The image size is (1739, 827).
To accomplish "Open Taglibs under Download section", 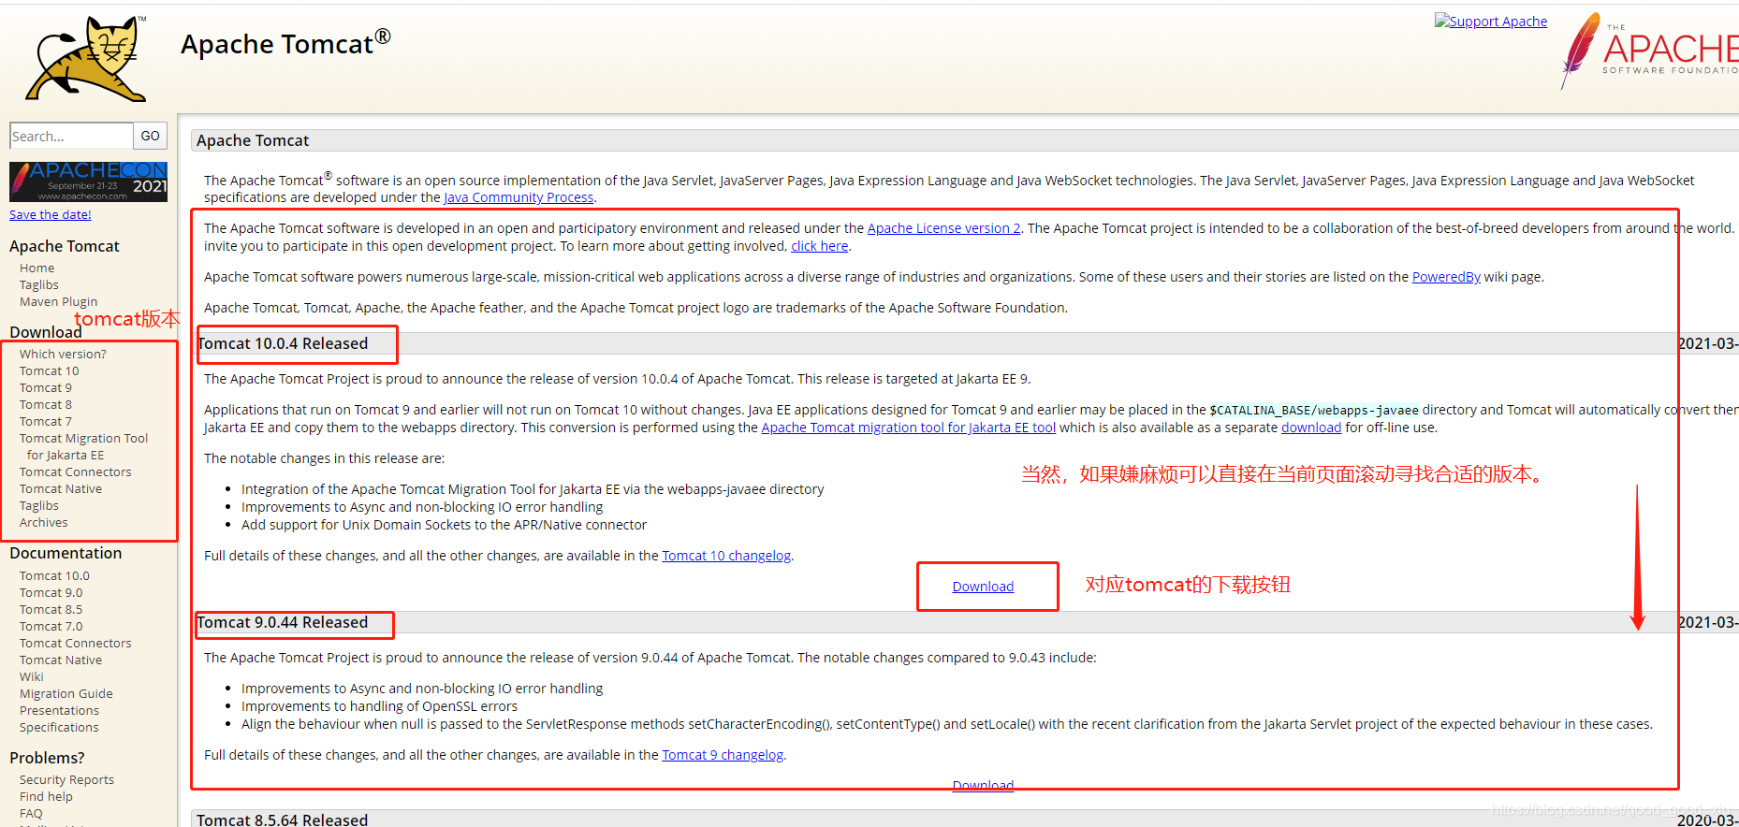I will click(x=39, y=505).
